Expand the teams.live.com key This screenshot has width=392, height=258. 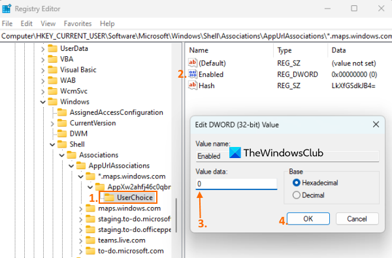coord(80,241)
